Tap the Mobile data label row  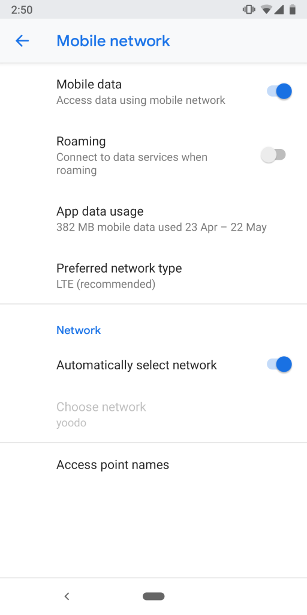pos(153,92)
